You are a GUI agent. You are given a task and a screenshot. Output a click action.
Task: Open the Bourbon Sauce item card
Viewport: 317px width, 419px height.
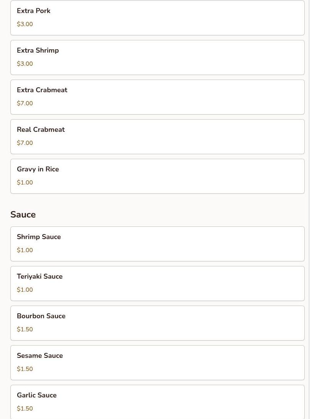point(157,323)
